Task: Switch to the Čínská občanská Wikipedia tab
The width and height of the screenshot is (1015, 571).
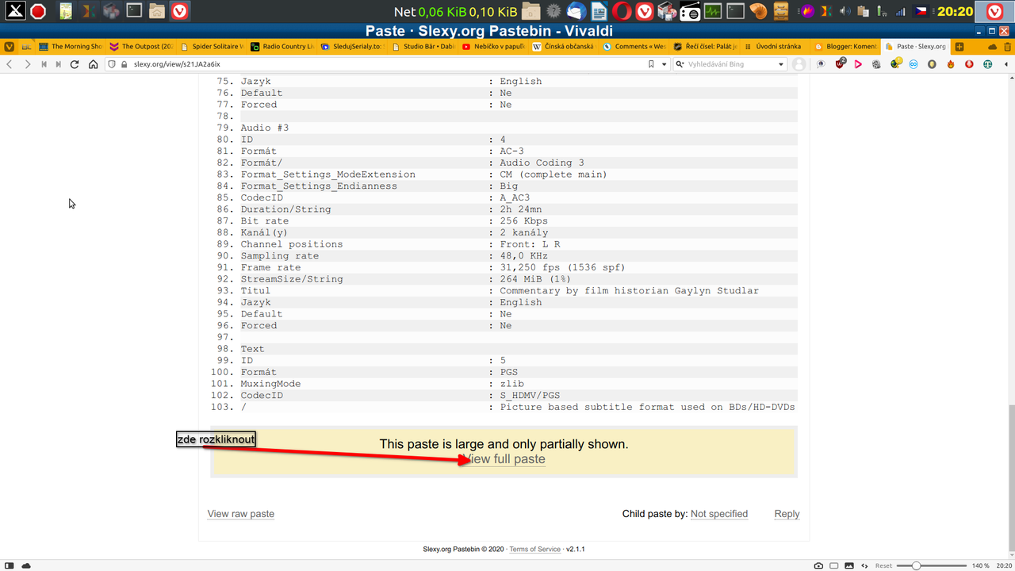Action: click(565, 46)
